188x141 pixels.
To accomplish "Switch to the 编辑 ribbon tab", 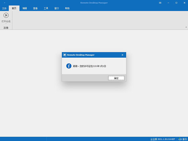I will pyautogui.click(x=25, y=8).
